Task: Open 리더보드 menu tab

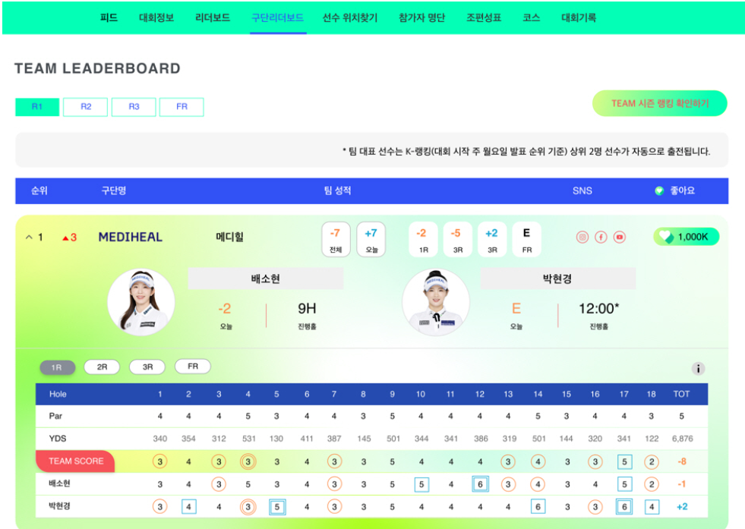Action: click(x=213, y=17)
